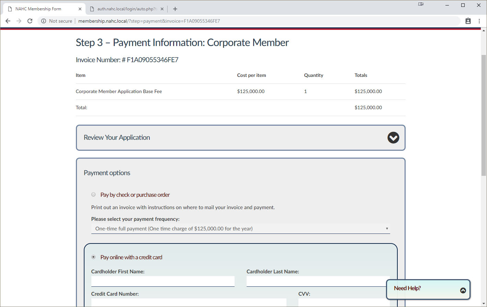Image resolution: width=487 pixels, height=307 pixels.
Task: Expand the Review Your Application section
Action: 393,138
